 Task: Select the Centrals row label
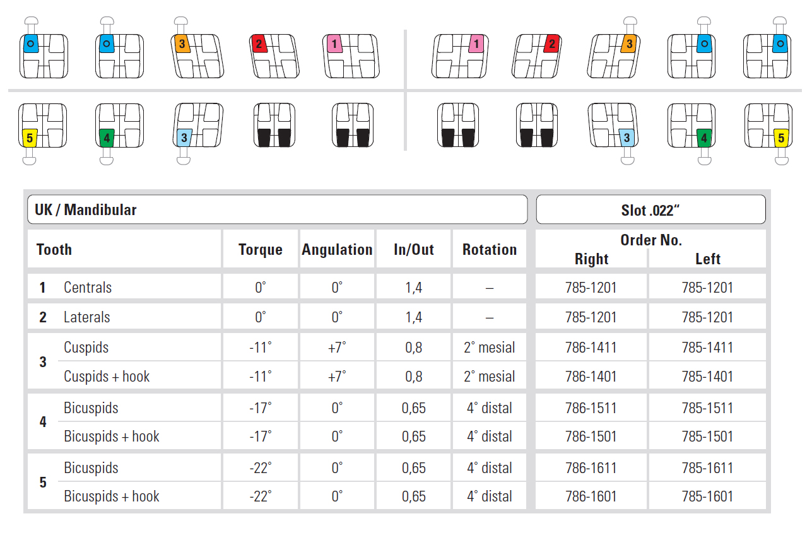coord(88,288)
